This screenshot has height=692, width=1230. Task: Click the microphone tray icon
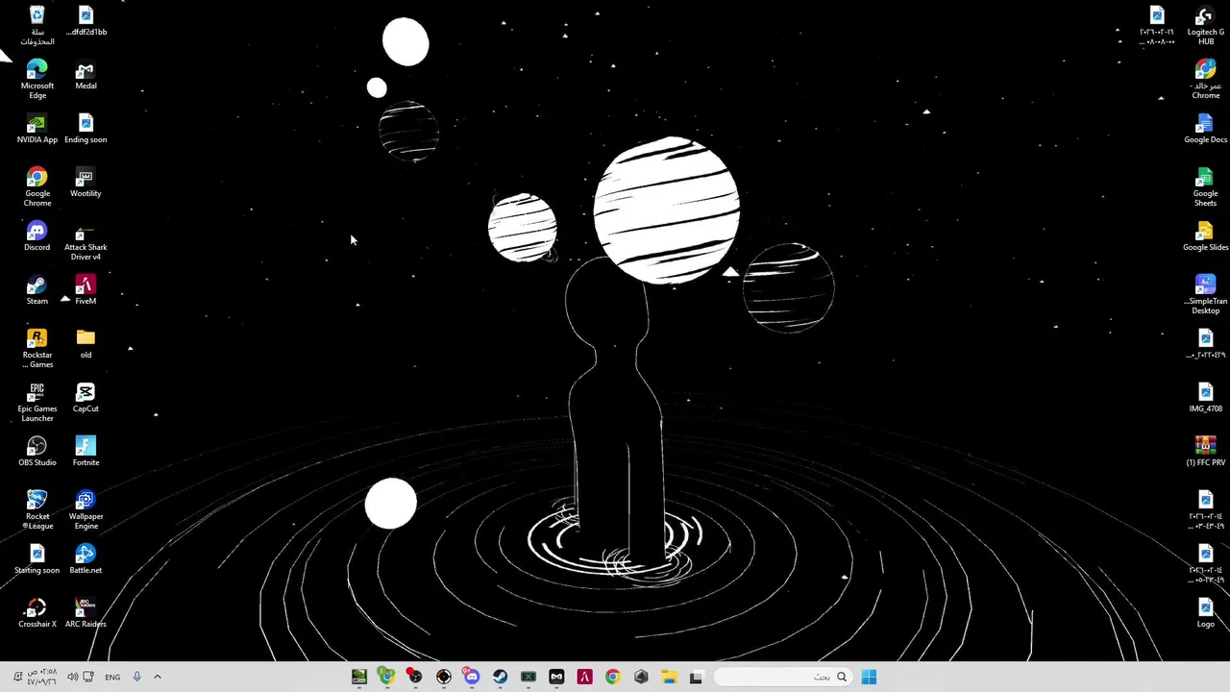pyautogui.click(x=136, y=677)
